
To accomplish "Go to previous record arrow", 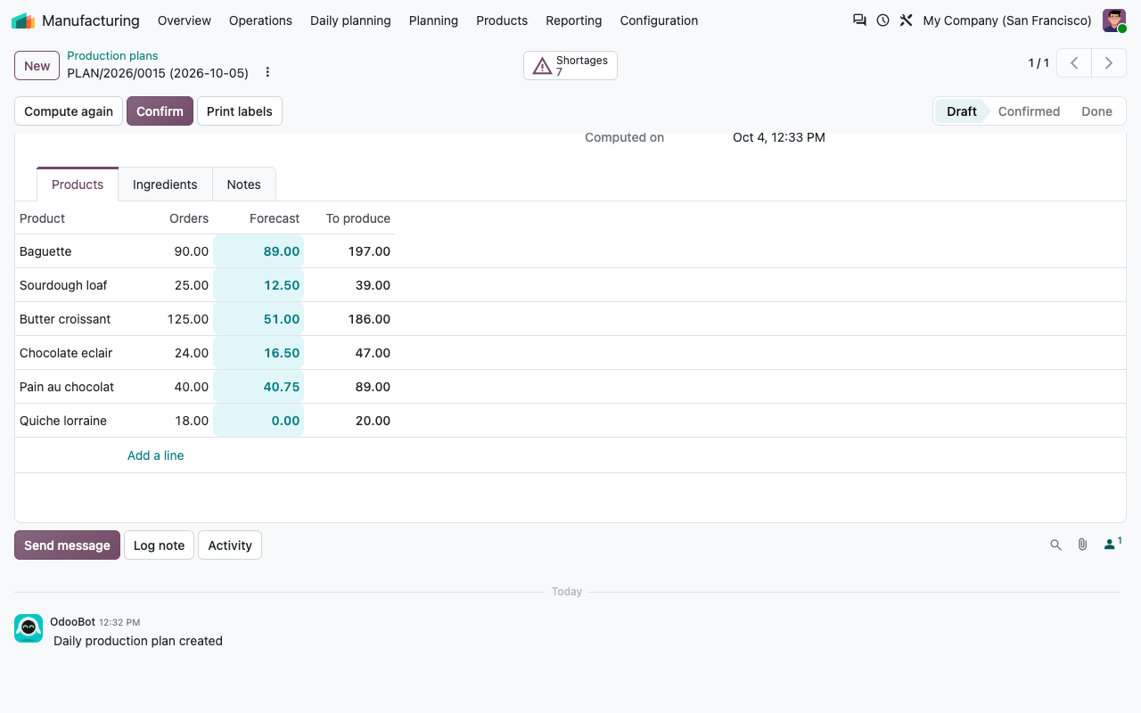I will [x=1074, y=63].
